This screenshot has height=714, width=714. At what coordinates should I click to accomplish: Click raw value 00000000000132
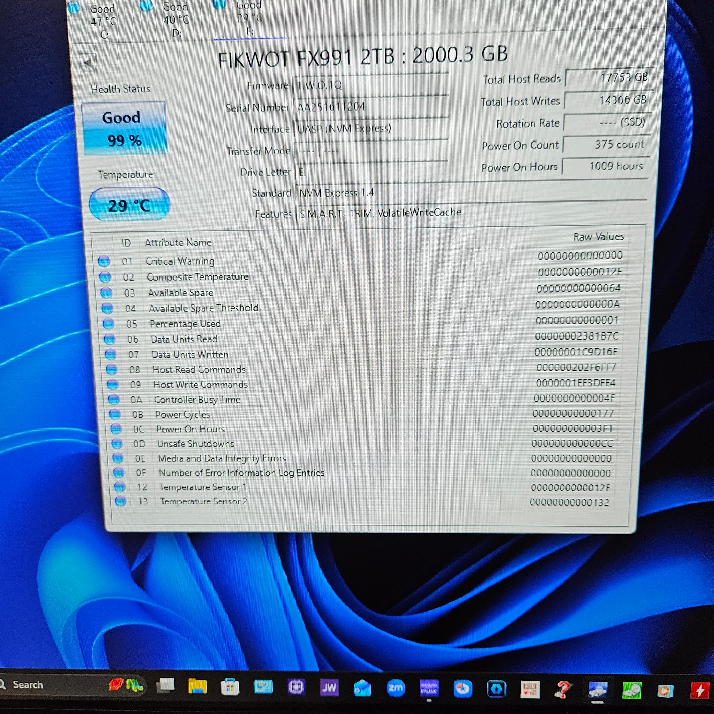point(569,502)
